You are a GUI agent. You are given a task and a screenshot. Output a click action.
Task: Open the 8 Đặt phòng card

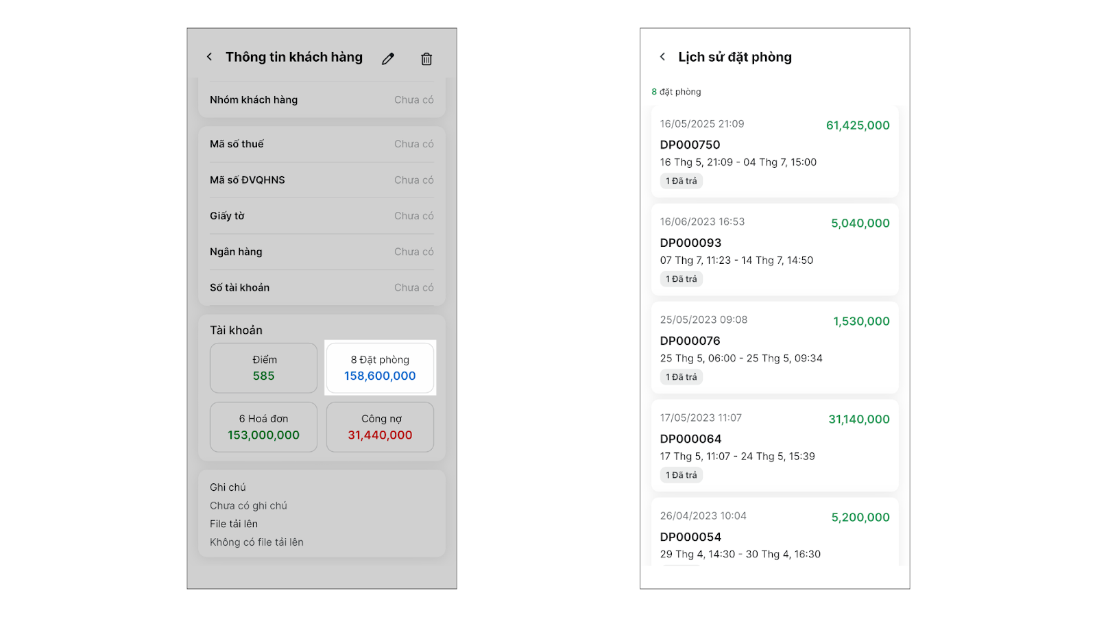(x=380, y=368)
